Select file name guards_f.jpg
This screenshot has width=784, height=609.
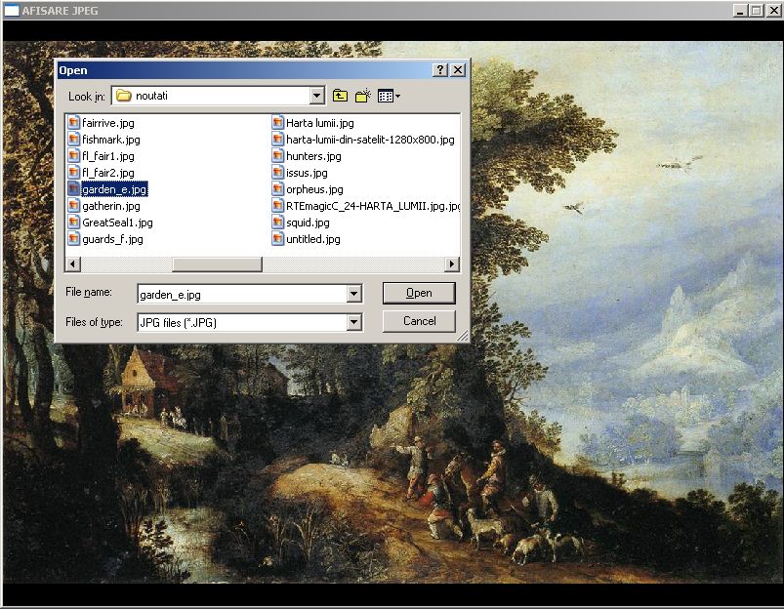[112, 238]
